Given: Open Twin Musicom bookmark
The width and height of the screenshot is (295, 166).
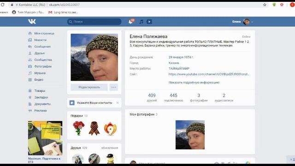Looking at the screenshot, I should coord(28,12).
